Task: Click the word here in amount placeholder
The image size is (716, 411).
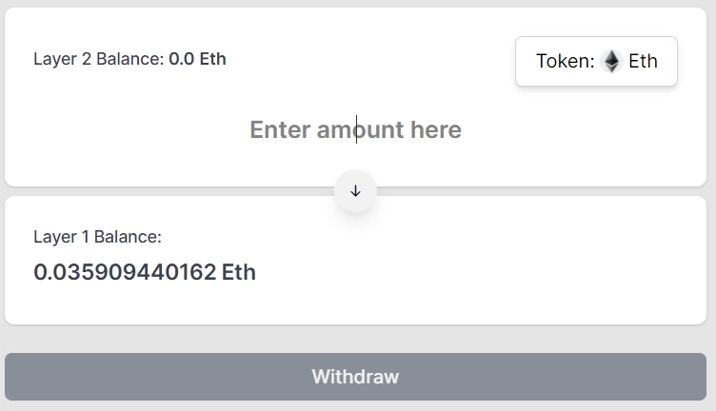Action: 436,129
